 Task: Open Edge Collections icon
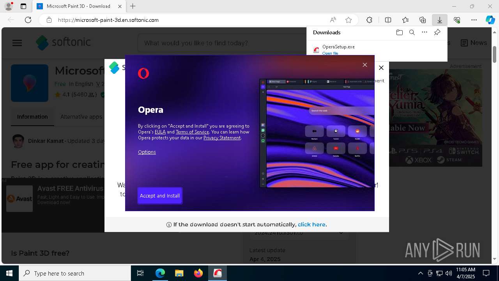tap(423, 20)
